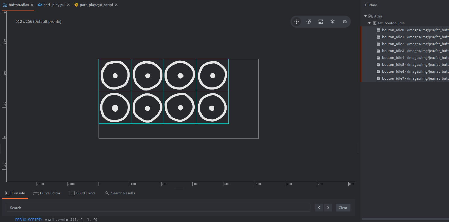Select bouton_idle0 in the Outline
This screenshot has width=449, height=222.
(405, 30)
